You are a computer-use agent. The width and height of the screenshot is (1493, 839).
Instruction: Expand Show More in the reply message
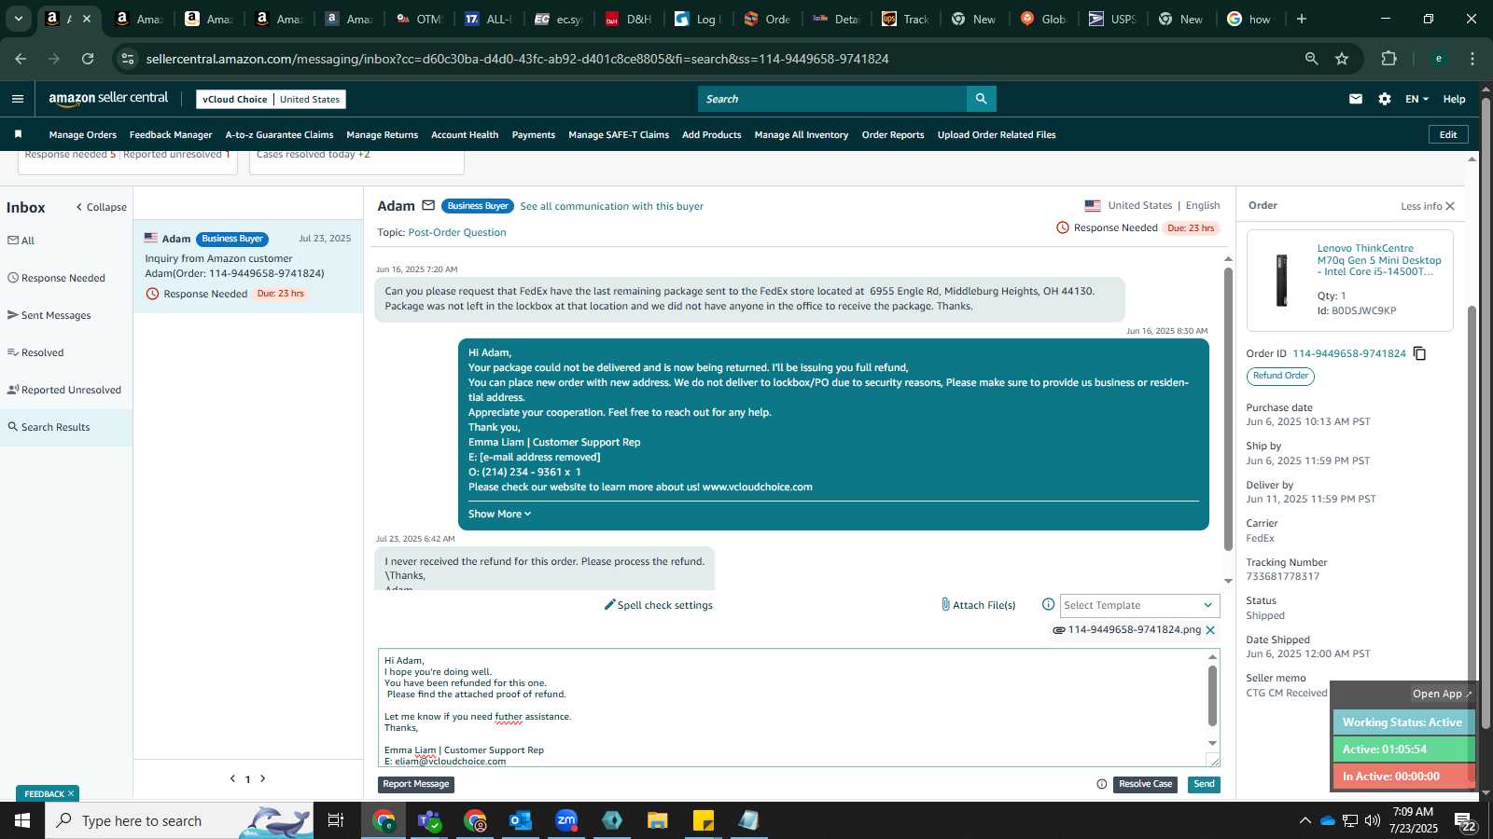coord(499,514)
